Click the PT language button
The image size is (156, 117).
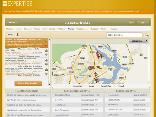[132, 23]
